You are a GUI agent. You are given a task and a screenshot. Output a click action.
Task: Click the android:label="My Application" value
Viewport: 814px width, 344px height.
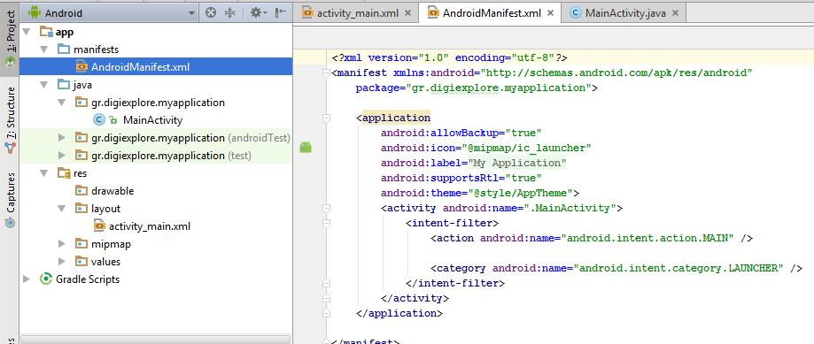pos(517,164)
